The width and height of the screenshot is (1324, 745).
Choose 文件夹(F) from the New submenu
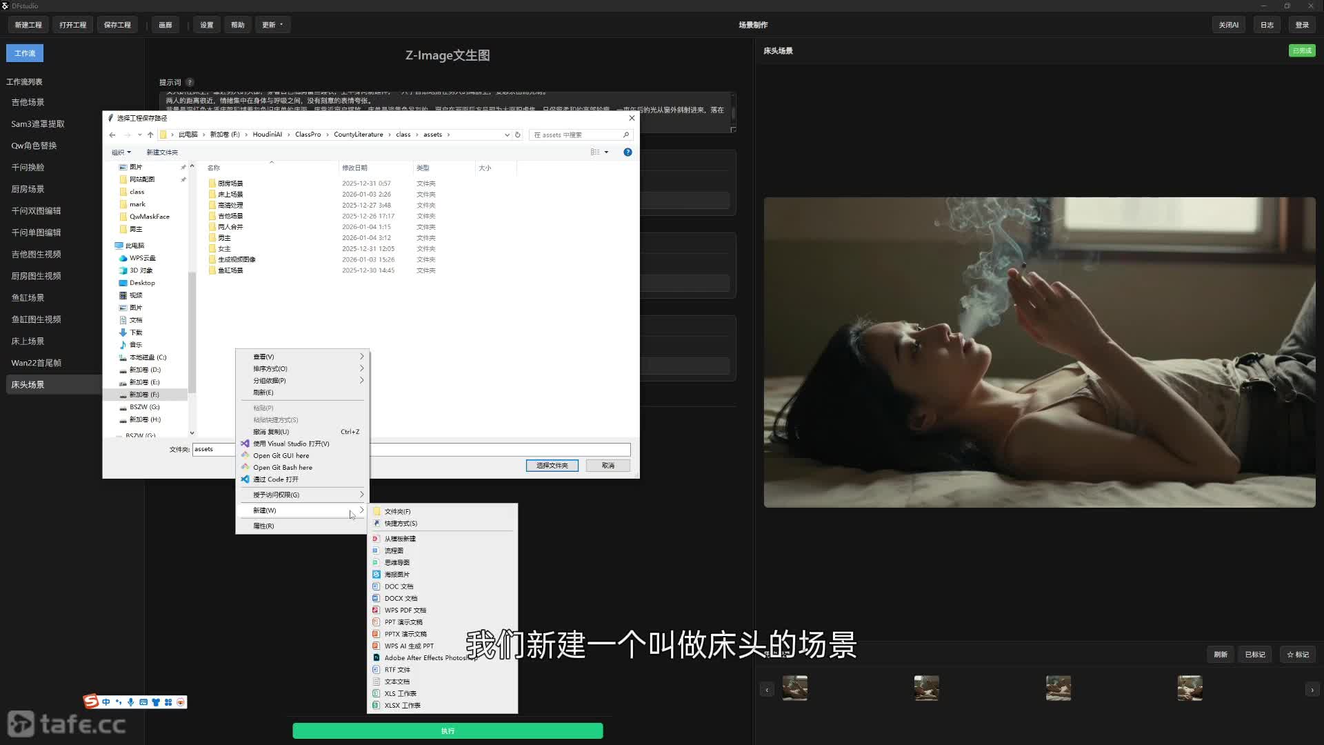[x=397, y=511]
